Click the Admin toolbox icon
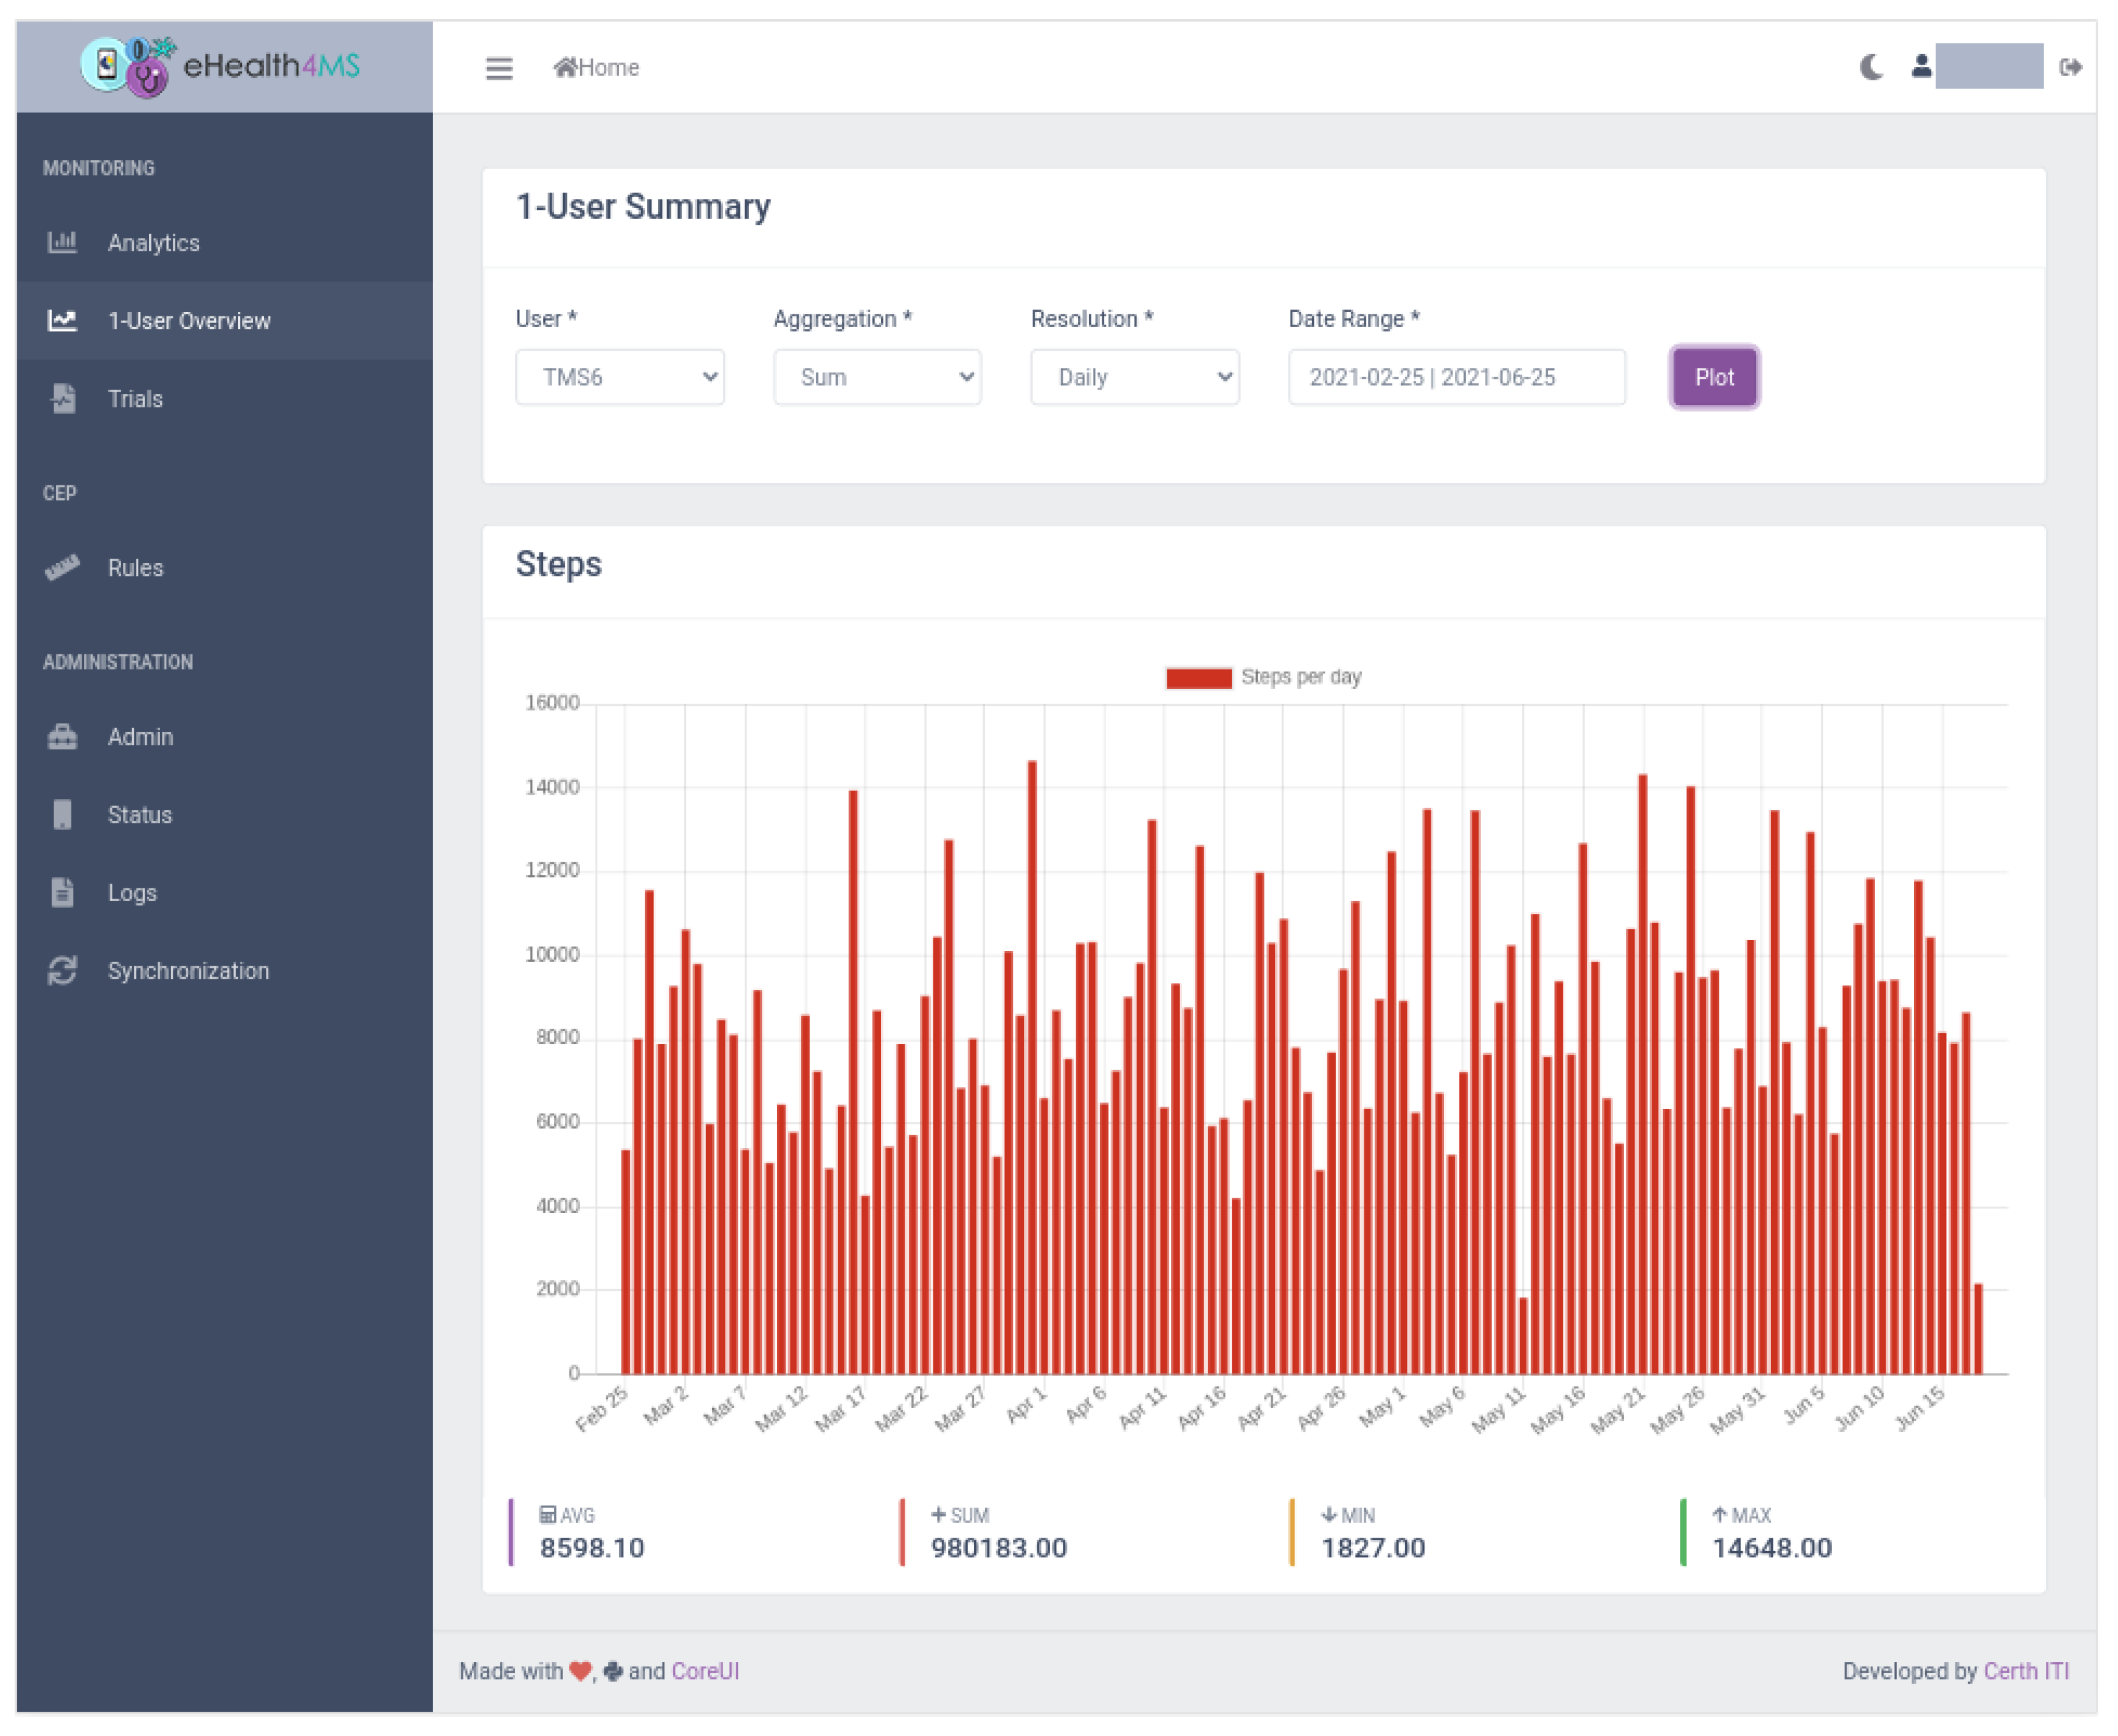The image size is (2118, 1736). pos(62,736)
